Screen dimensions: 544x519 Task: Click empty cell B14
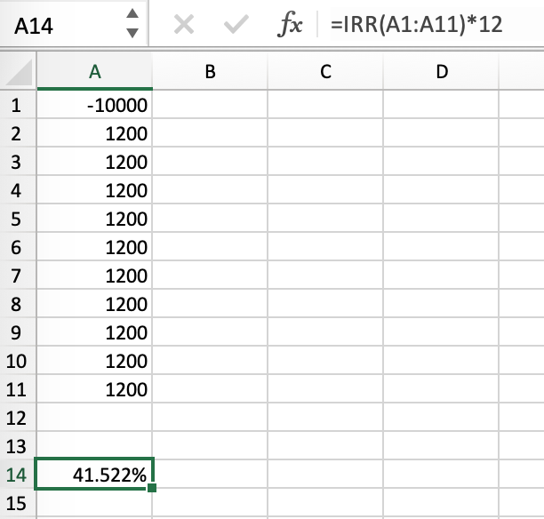(210, 475)
